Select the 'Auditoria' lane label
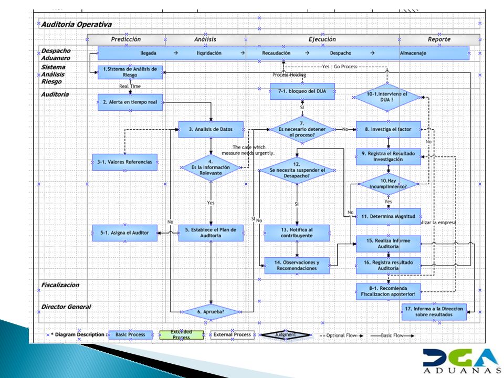 pyautogui.click(x=55, y=94)
